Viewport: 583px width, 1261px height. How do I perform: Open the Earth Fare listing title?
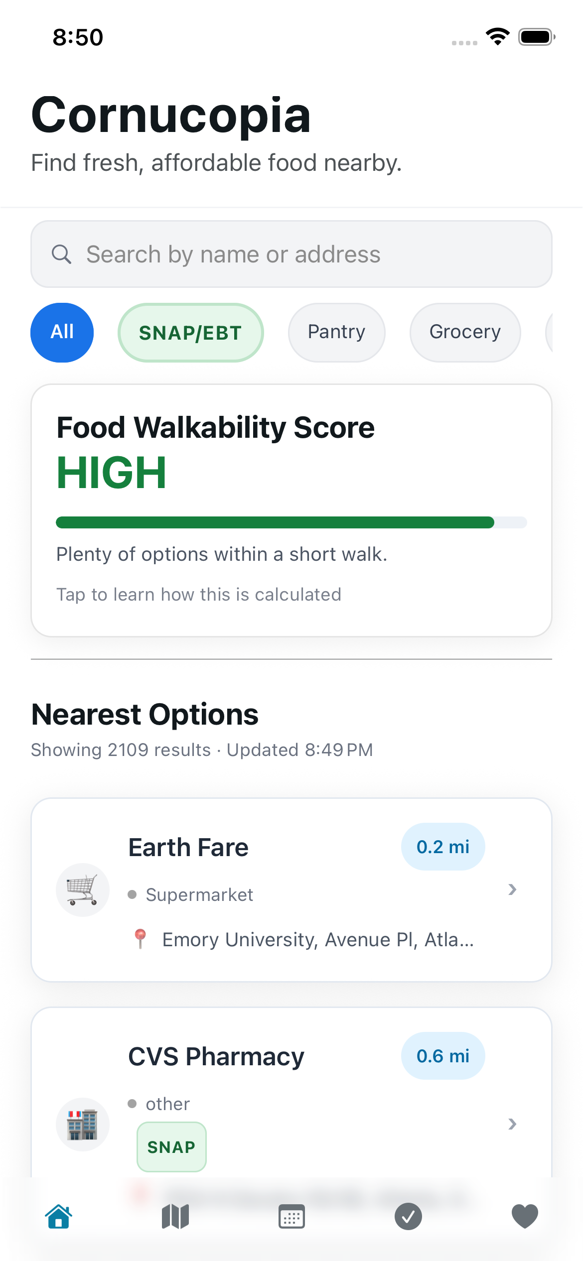click(x=188, y=847)
